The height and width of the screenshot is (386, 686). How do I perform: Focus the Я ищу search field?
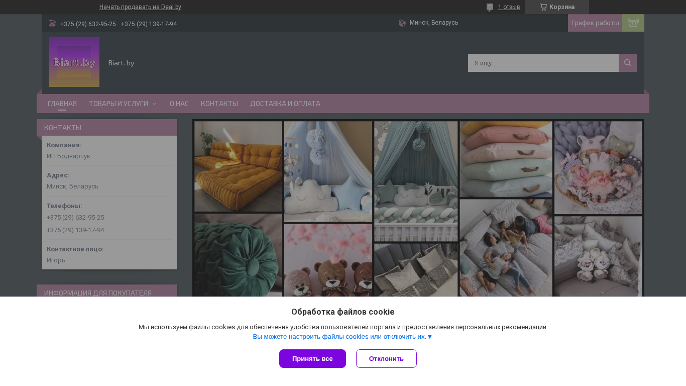(x=543, y=63)
